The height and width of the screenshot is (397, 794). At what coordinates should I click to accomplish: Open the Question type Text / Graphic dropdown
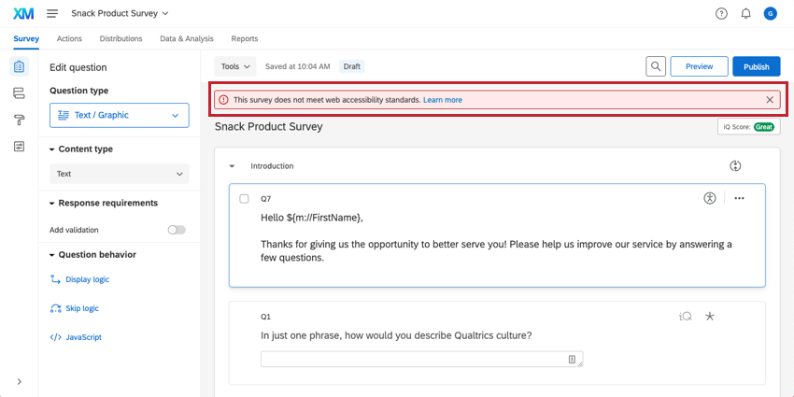tap(120, 116)
